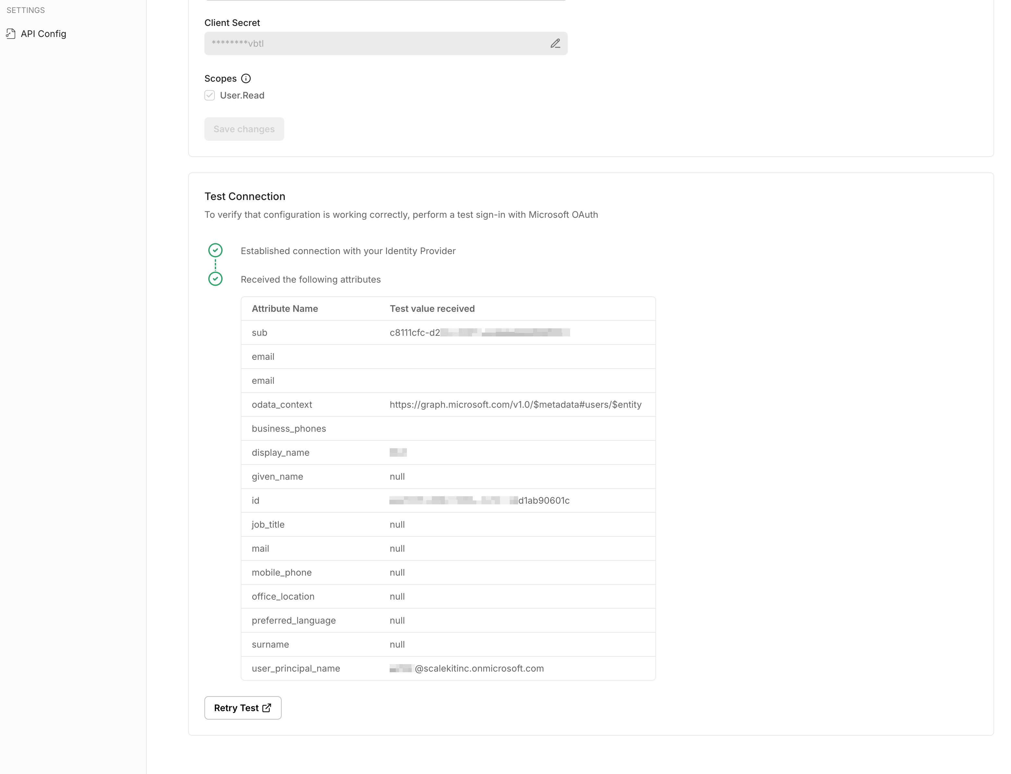
Task: Click the green checkmark beside Established connection
Action: coord(215,250)
